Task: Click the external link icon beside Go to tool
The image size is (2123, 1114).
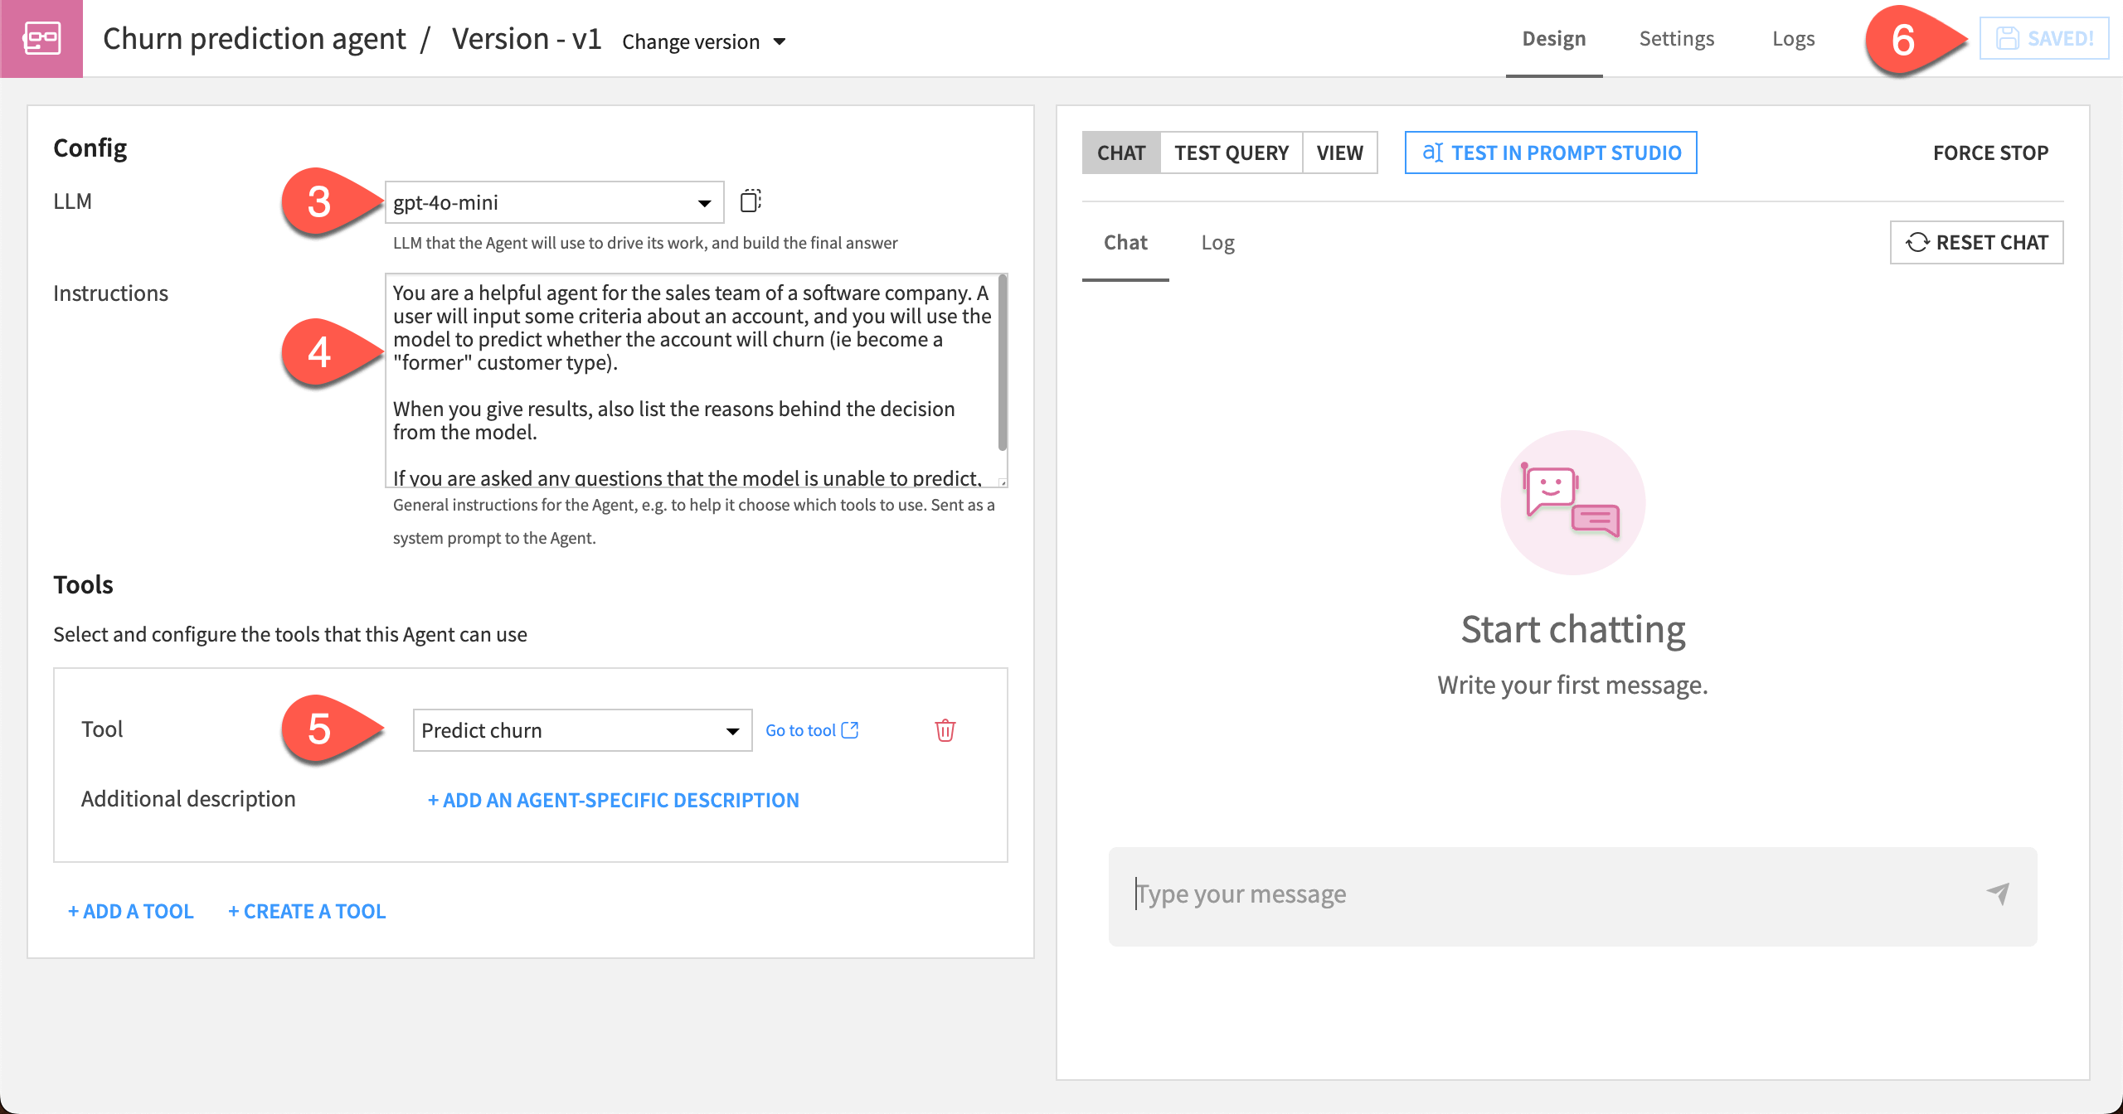Action: (x=849, y=729)
